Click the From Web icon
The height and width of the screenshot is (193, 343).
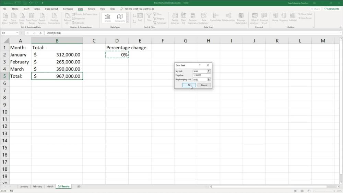pos(22,18)
